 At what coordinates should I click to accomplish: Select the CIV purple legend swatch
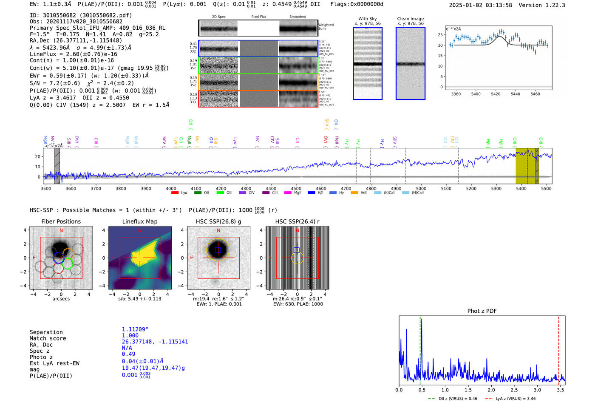[242, 193]
